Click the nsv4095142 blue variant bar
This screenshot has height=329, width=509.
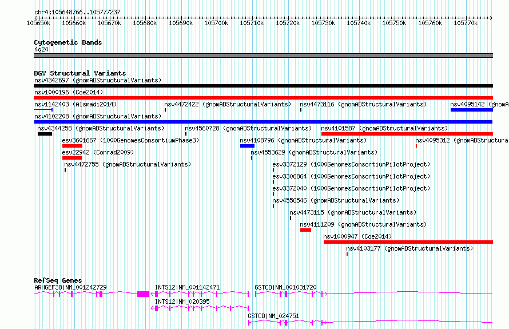pyautogui.click(x=472, y=110)
